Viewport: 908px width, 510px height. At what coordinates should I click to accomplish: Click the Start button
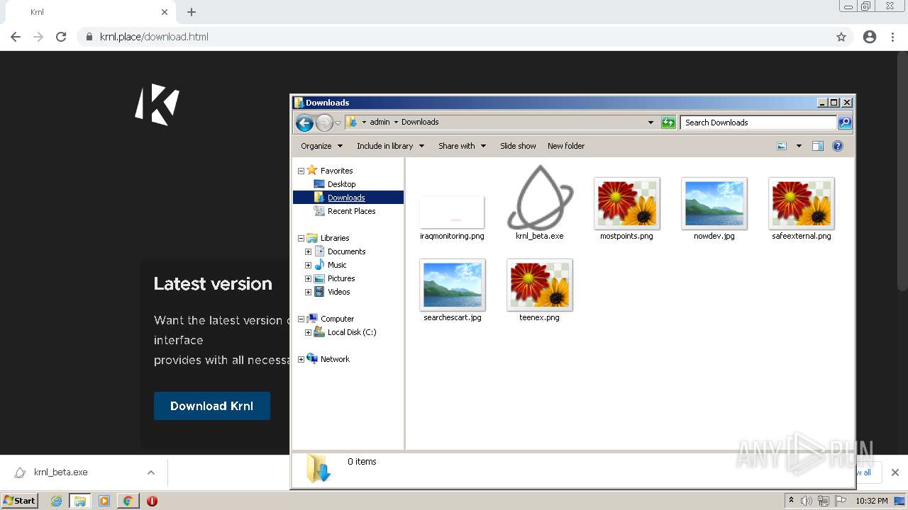point(20,501)
